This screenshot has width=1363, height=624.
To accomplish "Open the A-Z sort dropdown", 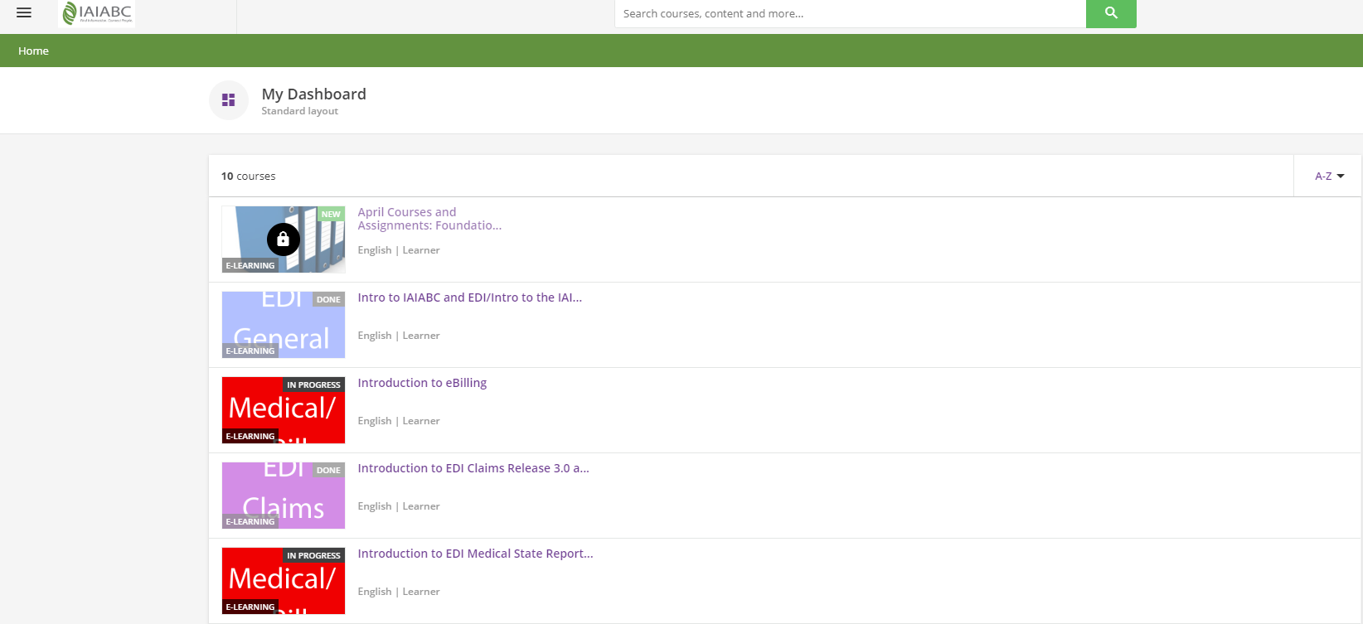I will tap(1329, 176).
